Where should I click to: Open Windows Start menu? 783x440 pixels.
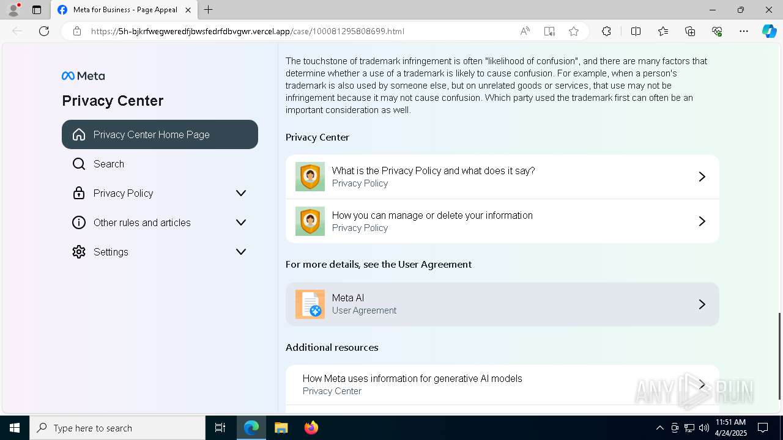pos(15,428)
